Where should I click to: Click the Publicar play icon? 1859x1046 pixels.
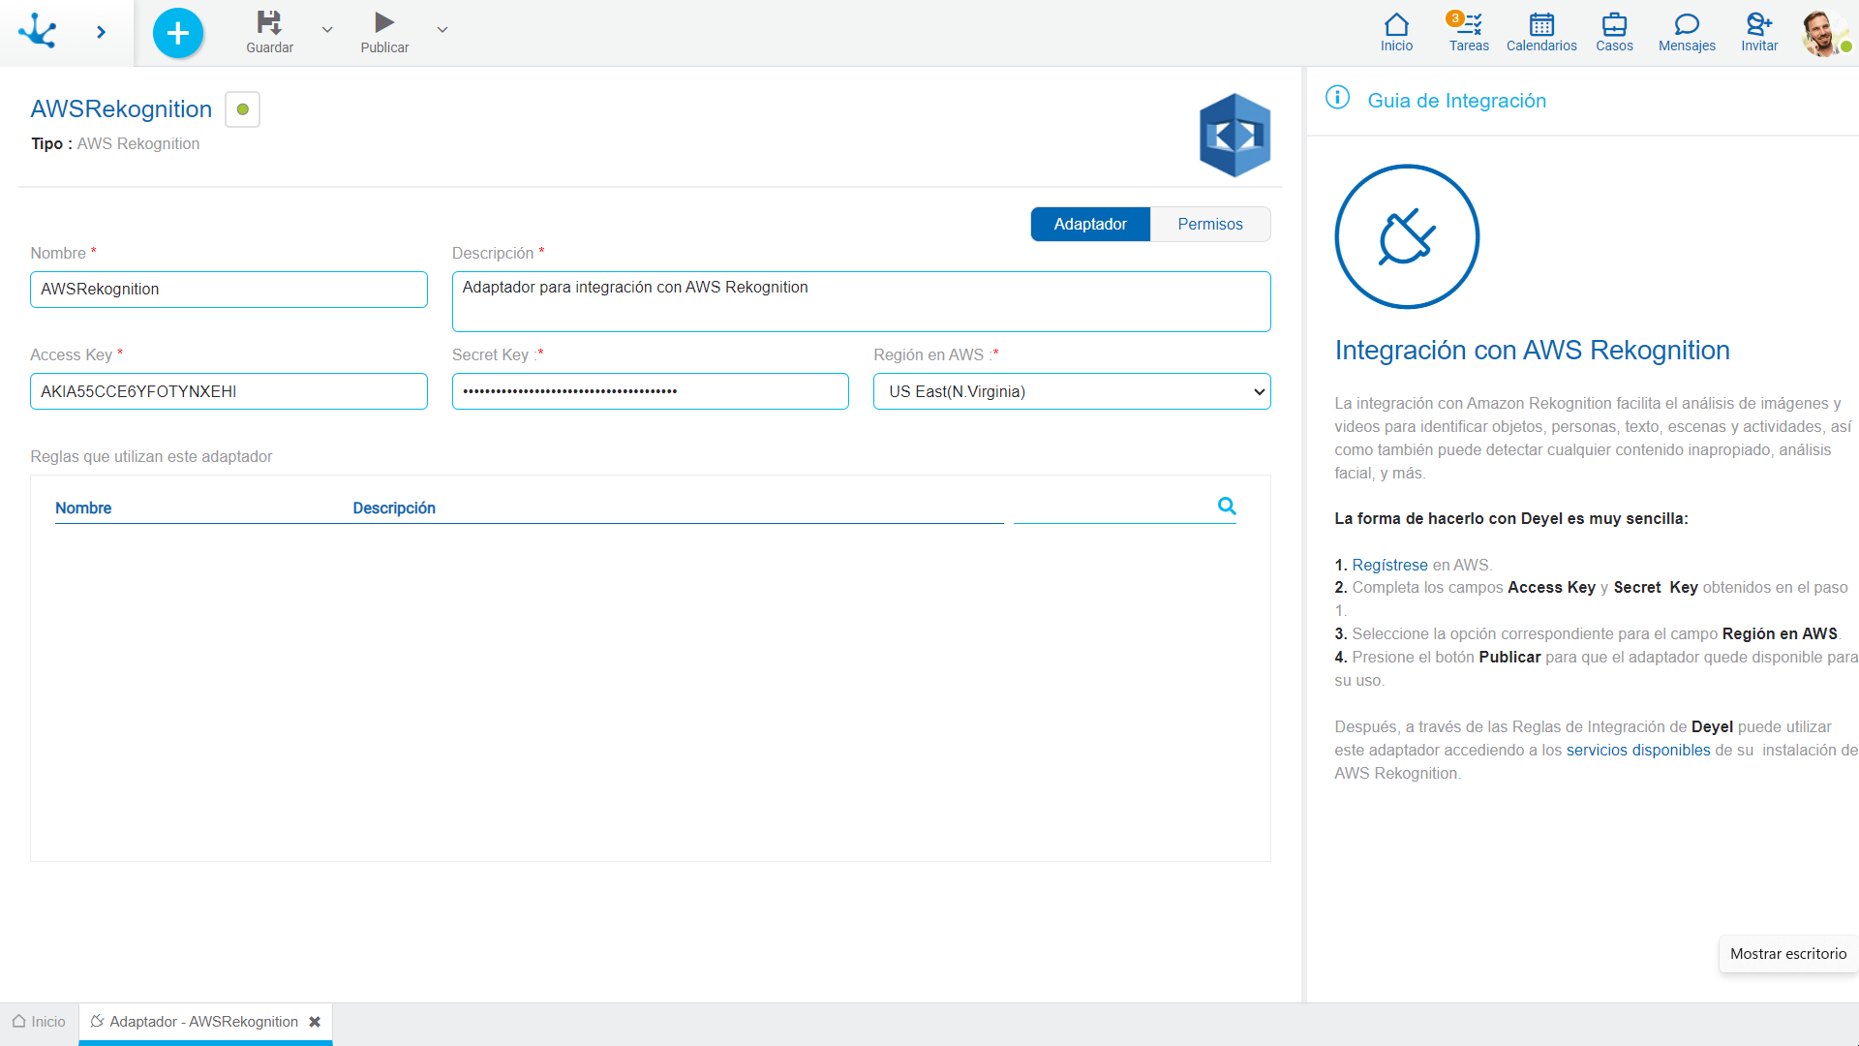coord(384,23)
